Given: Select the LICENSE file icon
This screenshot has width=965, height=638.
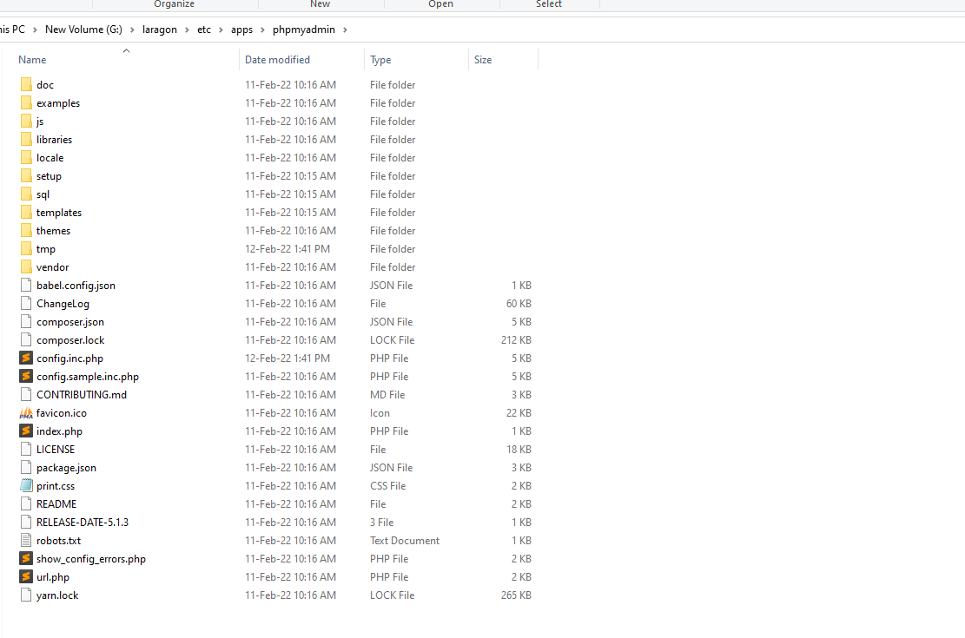Looking at the screenshot, I should [26, 449].
